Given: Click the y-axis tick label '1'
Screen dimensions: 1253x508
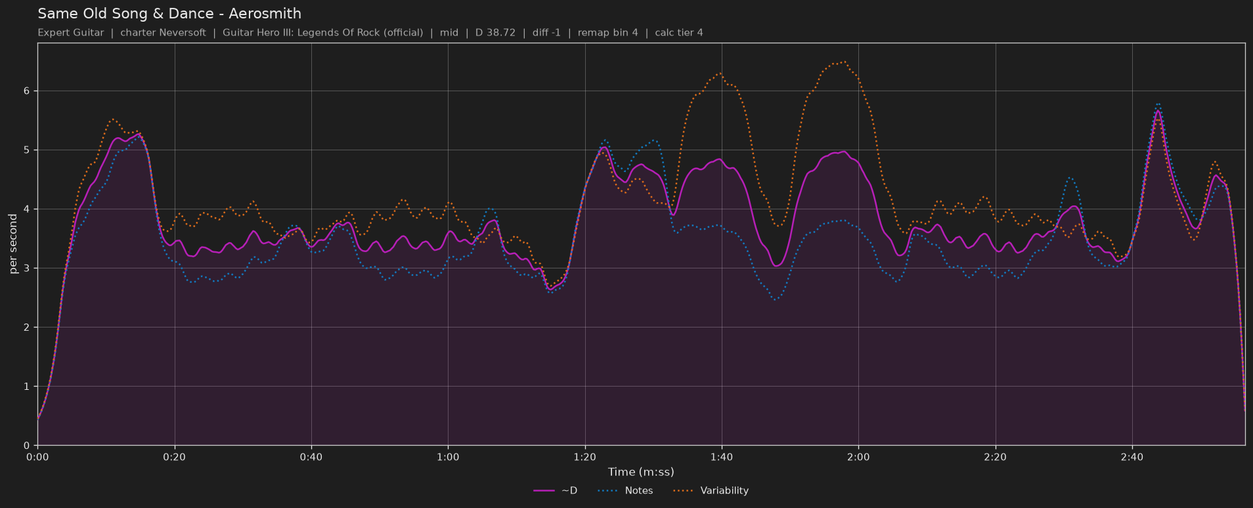Looking at the screenshot, I should click(x=28, y=387).
